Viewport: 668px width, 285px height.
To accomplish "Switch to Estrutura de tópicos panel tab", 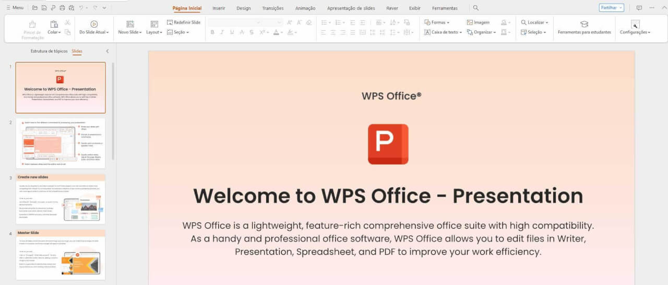I will click(49, 51).
